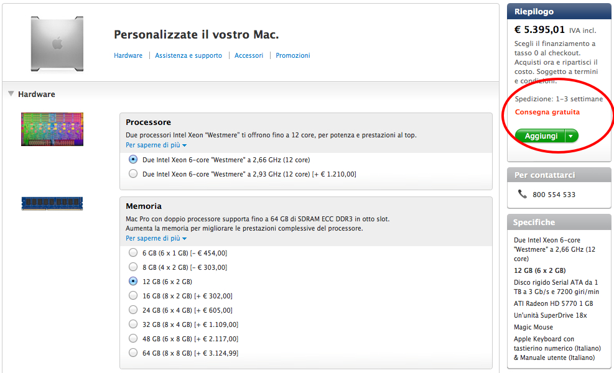Click the Mac Pro tower product image
Viewport: 614px width, 373px height.
click(57, 44)
